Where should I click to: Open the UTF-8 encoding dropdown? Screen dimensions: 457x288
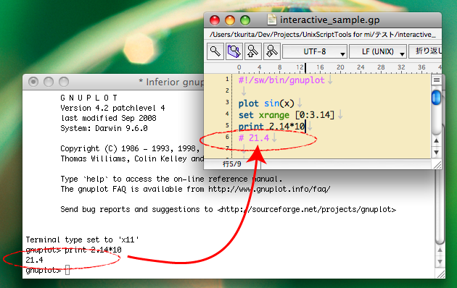coord(315,51)
